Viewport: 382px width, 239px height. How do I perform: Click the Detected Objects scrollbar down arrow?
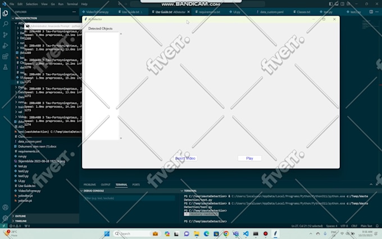point(121,138)
